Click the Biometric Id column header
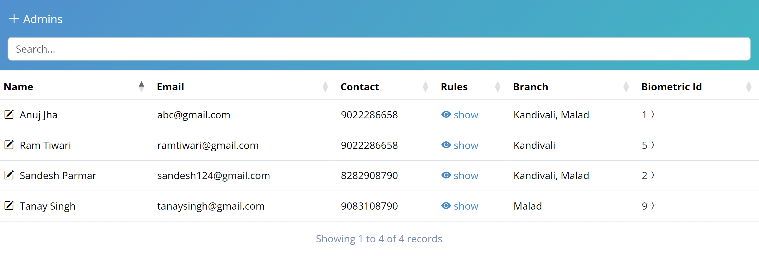Screen dimensions: 759x256 click(x=672, y=87)
